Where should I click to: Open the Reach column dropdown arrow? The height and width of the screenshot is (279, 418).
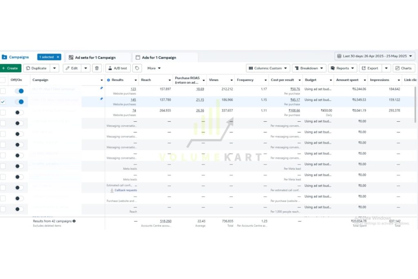click(169, 80)
